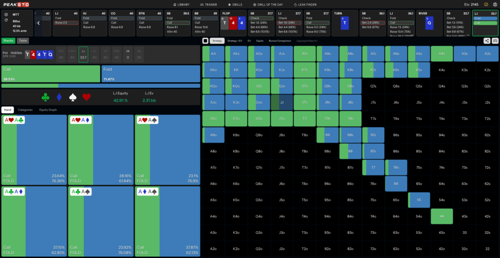Viewport: 500px width, 258px height.
Task: Open the user profile icon
Action: [x=495, y=4]
